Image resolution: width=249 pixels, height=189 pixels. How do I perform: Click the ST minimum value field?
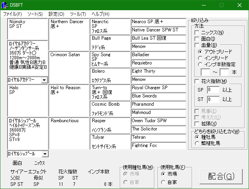click(213, 99)
